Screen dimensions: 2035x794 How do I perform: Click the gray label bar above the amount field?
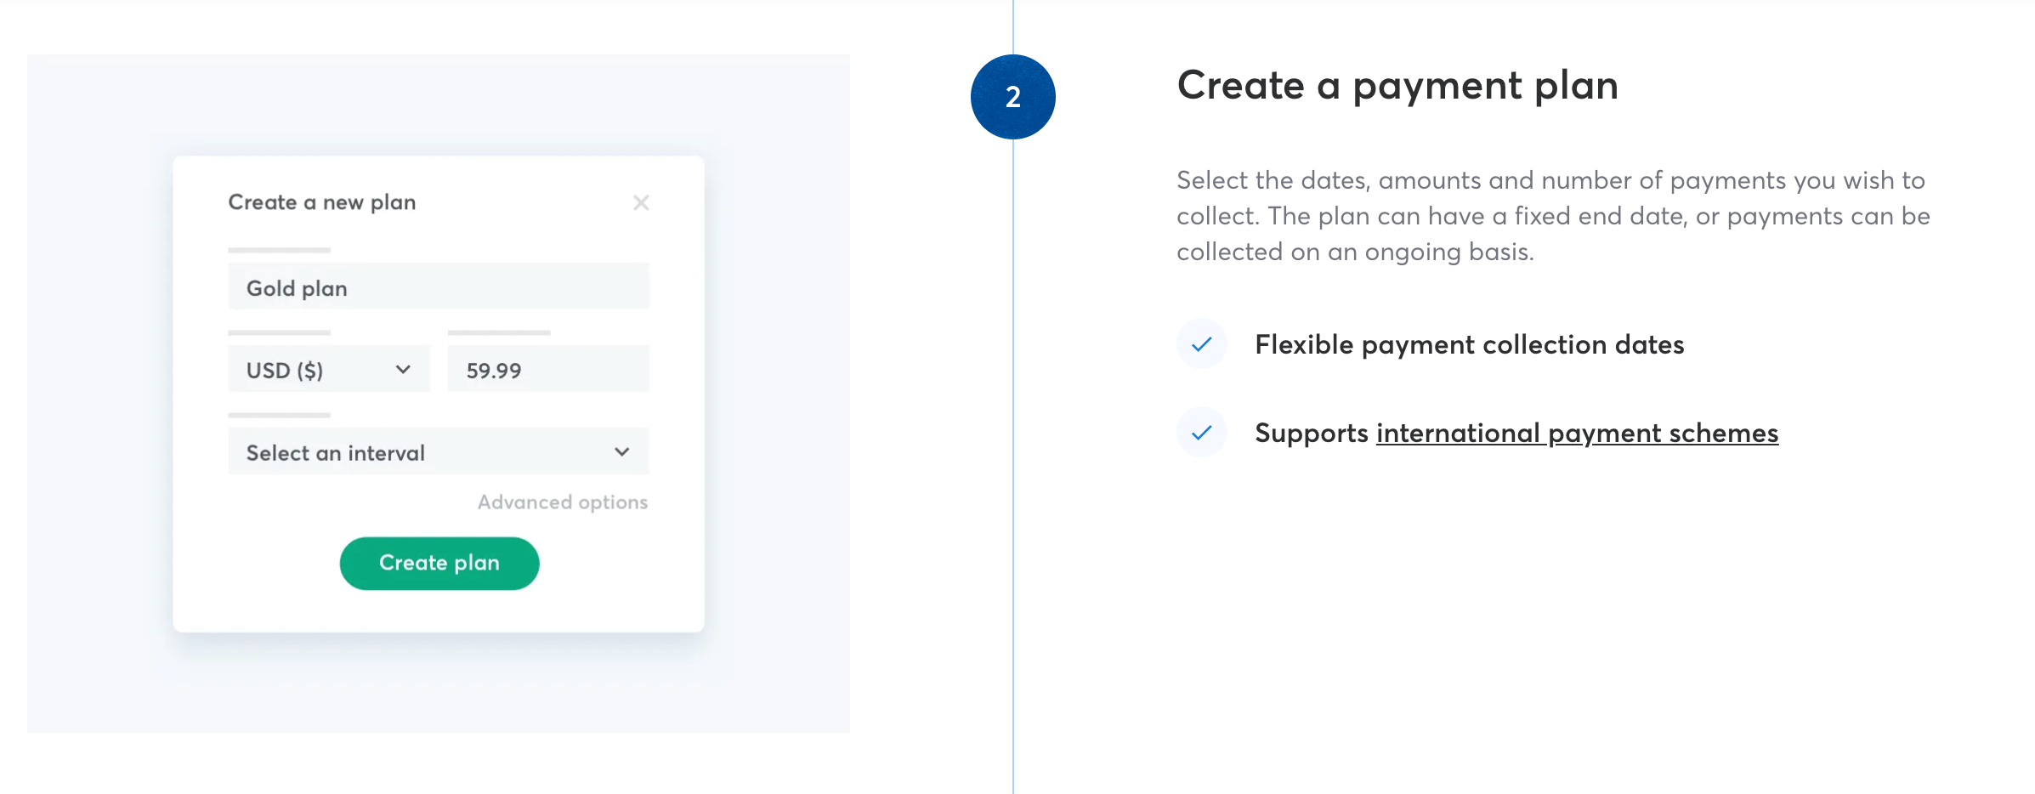499,332
